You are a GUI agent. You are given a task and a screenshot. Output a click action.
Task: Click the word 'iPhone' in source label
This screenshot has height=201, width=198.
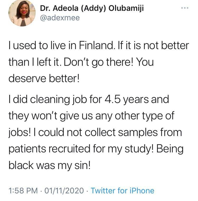(x=142, y=190)
